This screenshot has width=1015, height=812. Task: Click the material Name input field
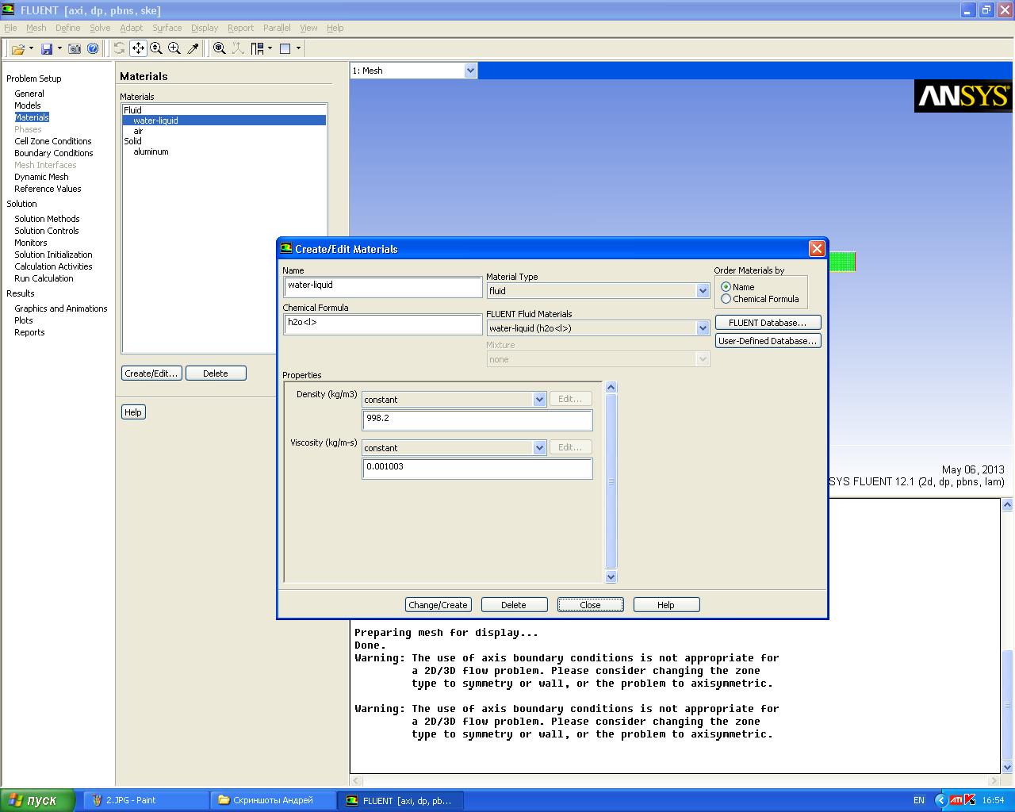383,286
